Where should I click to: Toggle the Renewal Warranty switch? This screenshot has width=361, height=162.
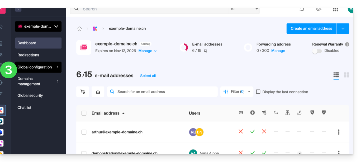(x=317, y=51)
